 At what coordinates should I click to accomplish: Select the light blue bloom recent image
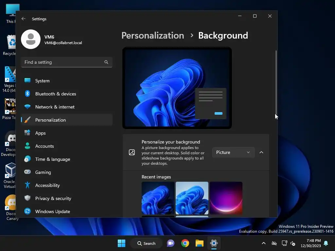[192, 198]
